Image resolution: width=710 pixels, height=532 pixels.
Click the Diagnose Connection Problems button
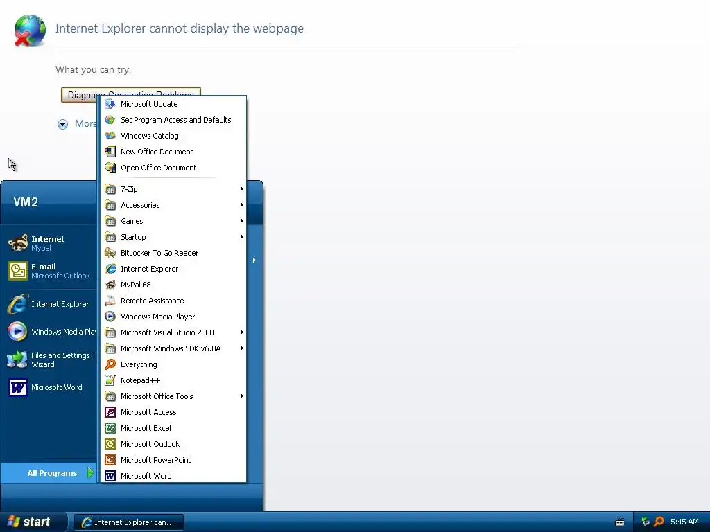tap(131, 94)
